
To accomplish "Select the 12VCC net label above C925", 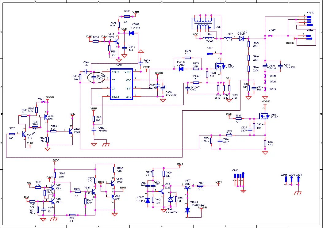I will (159, 73).
